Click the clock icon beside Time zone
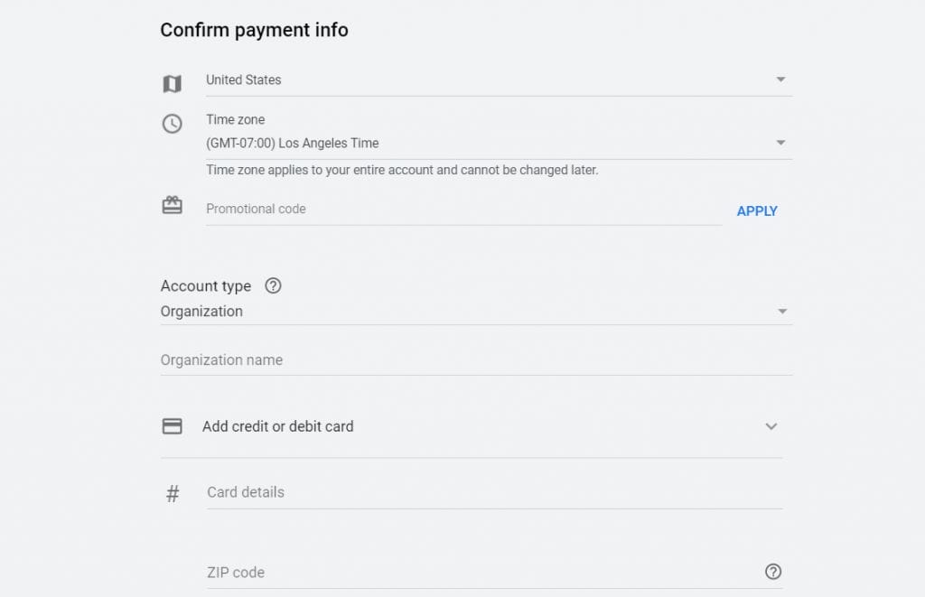 click(x=172, y=124)
